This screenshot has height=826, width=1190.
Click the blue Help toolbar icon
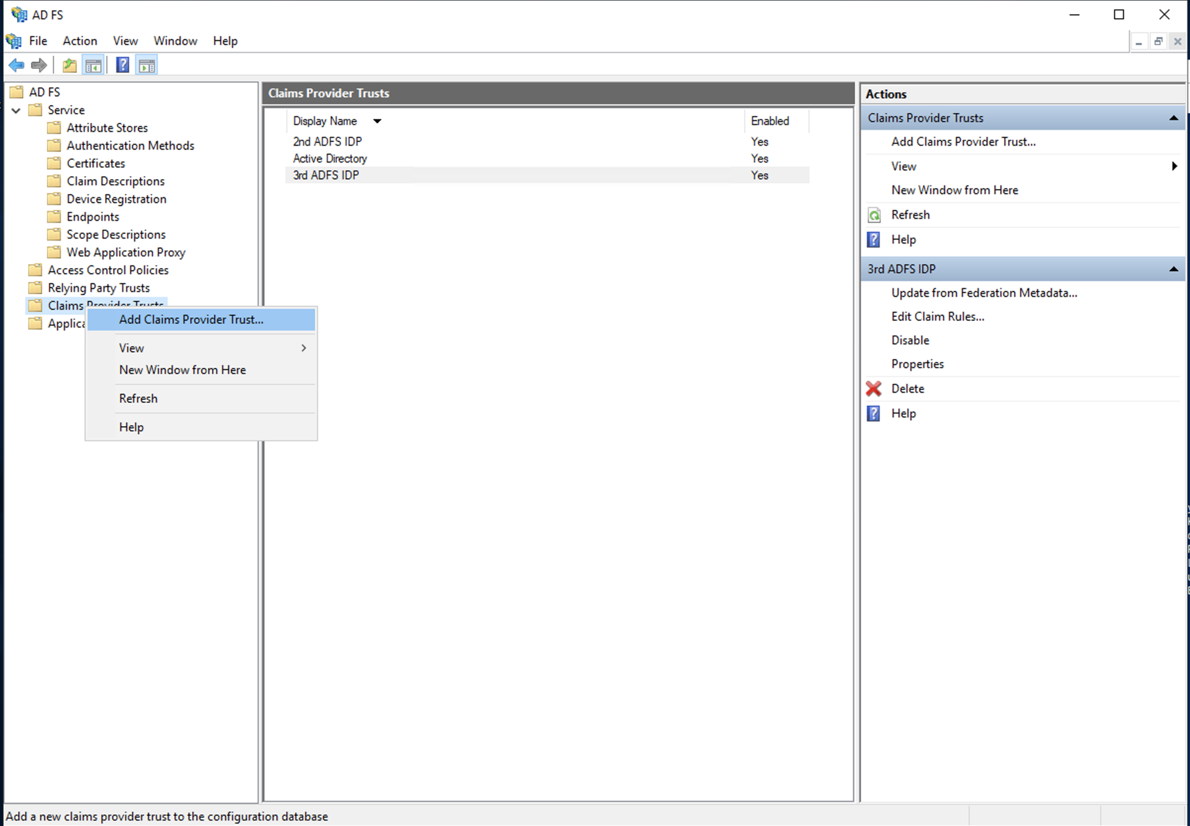(x=122, y=66)
